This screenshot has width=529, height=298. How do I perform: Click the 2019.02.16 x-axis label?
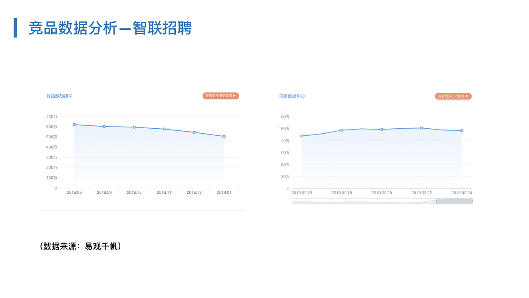302,193
